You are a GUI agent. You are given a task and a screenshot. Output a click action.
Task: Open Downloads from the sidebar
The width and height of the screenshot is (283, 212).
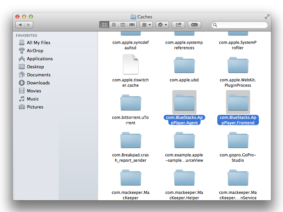click(x=34, y=83)
